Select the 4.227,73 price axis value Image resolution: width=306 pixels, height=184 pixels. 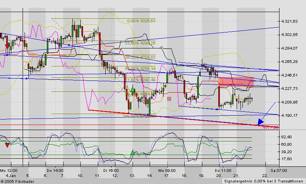point(289,89)
